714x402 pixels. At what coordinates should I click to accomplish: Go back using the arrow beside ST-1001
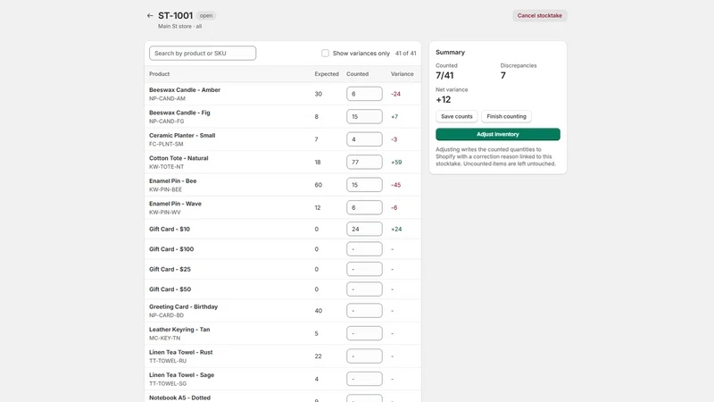pyautogui.click(x=150, y=15)
